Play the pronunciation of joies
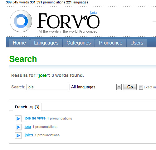Image resolution: width=156 pixels, height=150 pixels. (x=18, y=135)
